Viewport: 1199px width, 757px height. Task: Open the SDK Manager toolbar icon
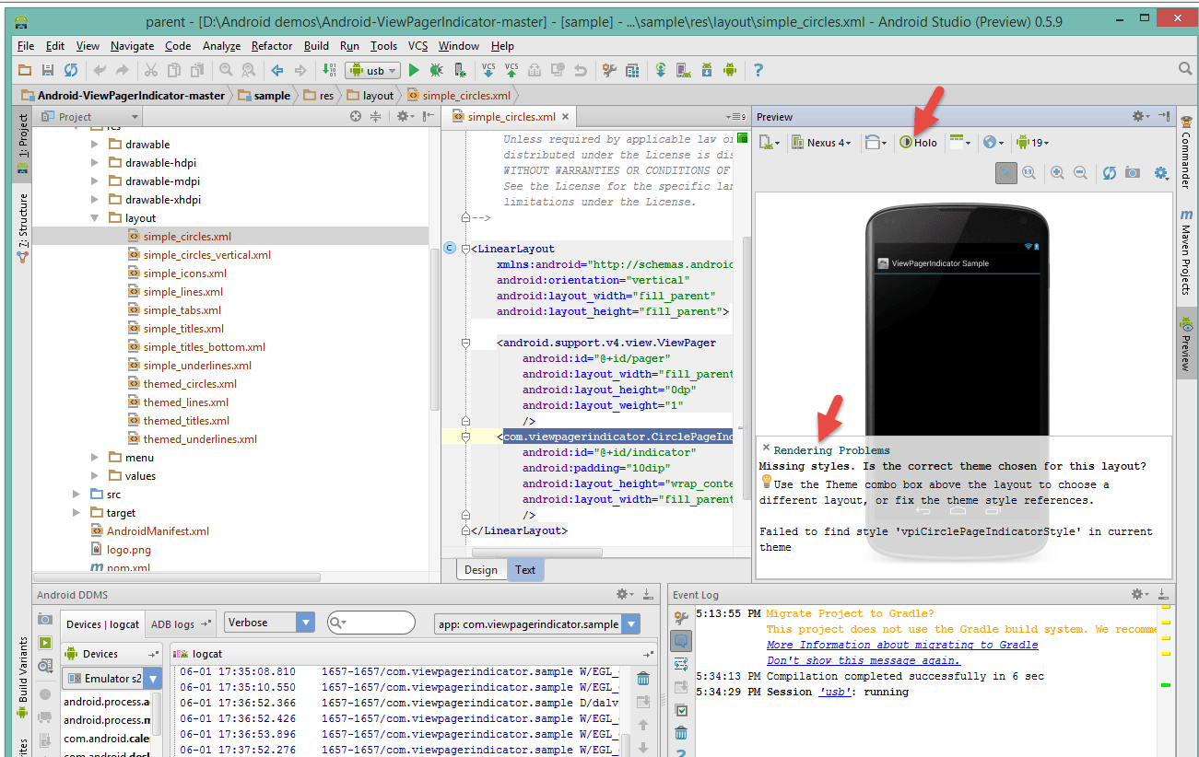click(706, 70)
